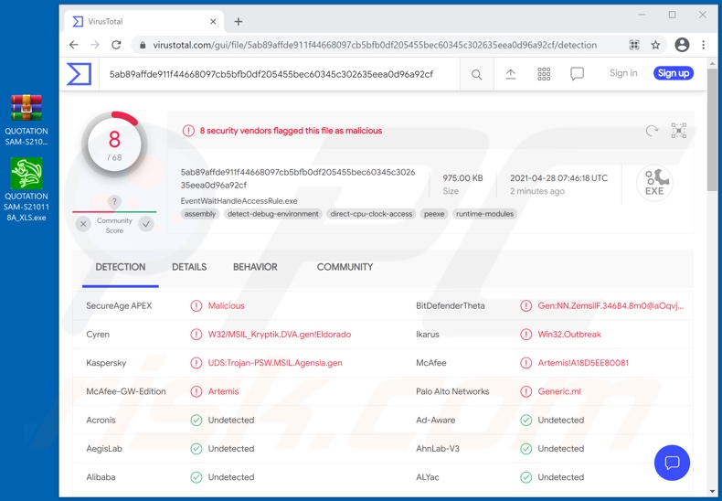Image resolution: width=722 pixels, height=501 pixels.
Task: Go back in browser history
Action: 74,45
